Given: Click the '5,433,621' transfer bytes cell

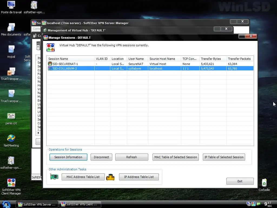Looking at the screenshot, I should tap(207, 64).
